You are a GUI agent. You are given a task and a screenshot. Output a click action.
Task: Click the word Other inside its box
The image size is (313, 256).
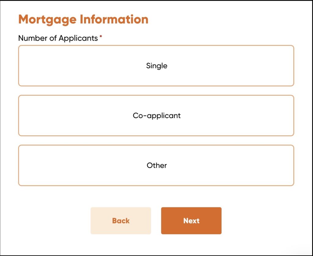[156, 165]
